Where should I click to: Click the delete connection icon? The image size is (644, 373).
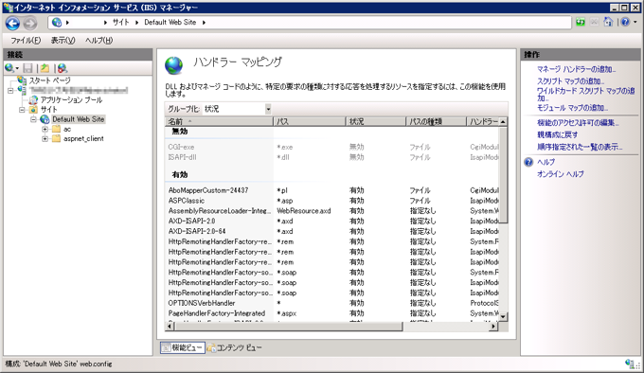point(62,68)
